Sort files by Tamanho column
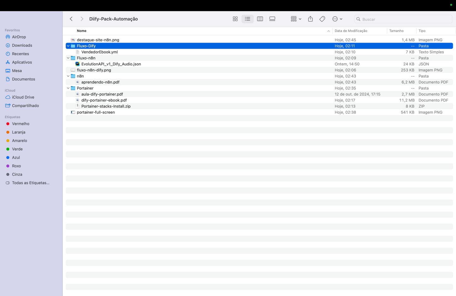 396,31
